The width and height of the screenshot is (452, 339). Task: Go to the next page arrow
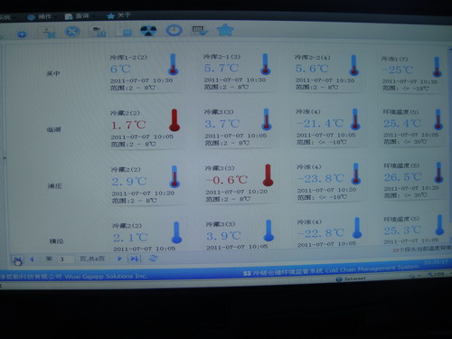pyautogui.click(x=119, y=259)
